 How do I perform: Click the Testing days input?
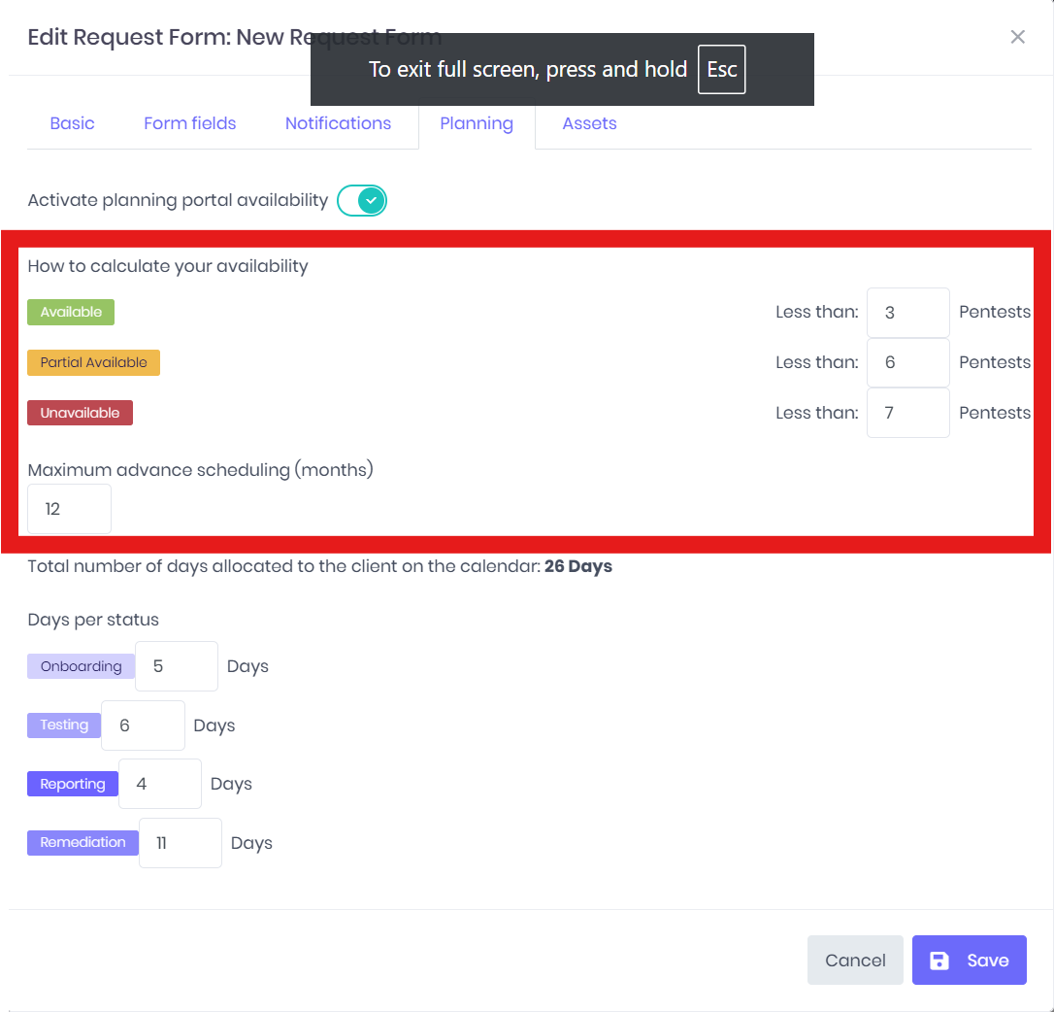[143, 725]
